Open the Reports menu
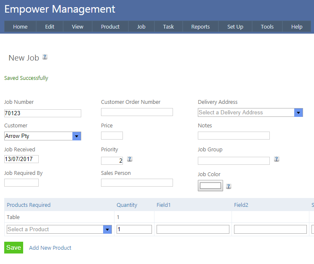This screenshot has width=314, height=264. coord(200,27)
